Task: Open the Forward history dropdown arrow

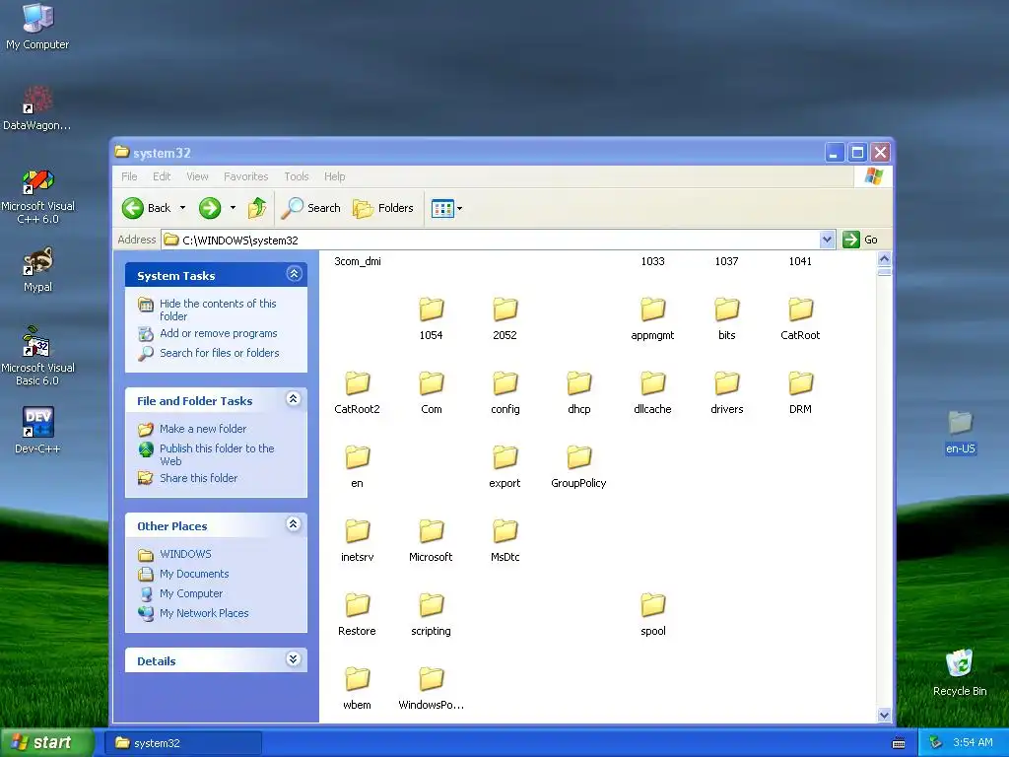Action: pyautogui.click(x=233, y=208)
